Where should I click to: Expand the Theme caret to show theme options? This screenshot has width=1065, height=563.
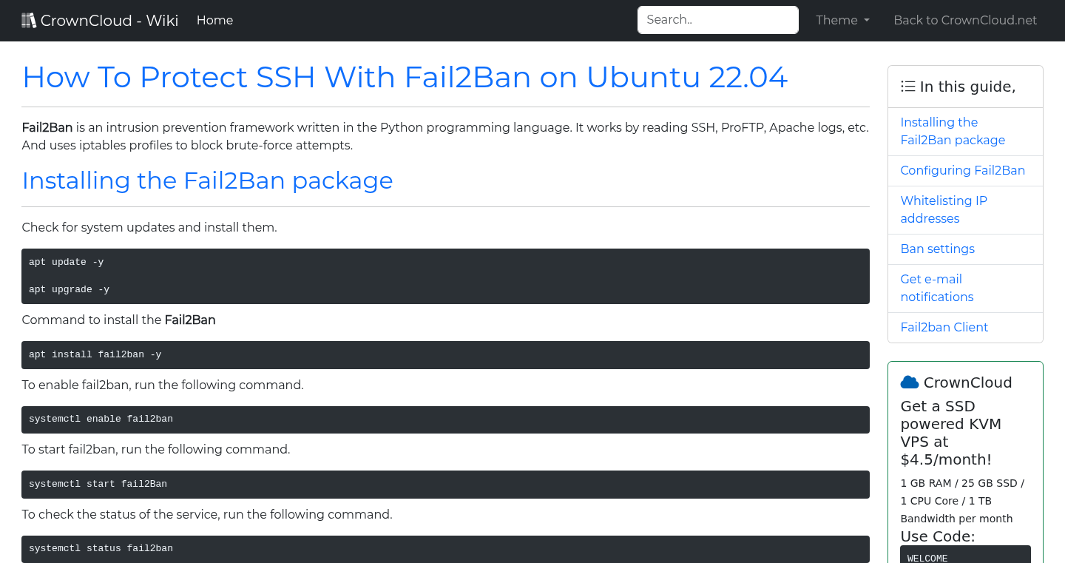pyautogui.click(x=865, y=21)
